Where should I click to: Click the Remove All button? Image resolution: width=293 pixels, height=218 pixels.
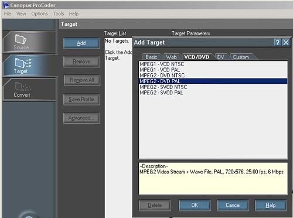82,80
